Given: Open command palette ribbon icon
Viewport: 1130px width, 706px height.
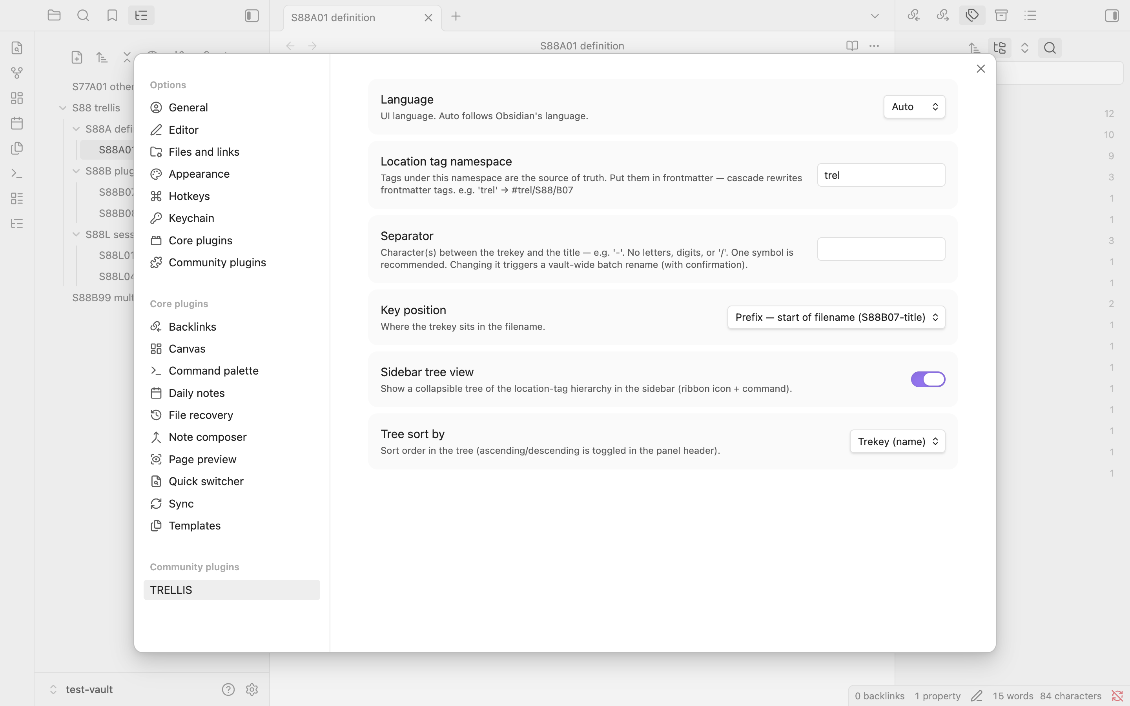Looking at the screenshot, I should coord(17,173).
